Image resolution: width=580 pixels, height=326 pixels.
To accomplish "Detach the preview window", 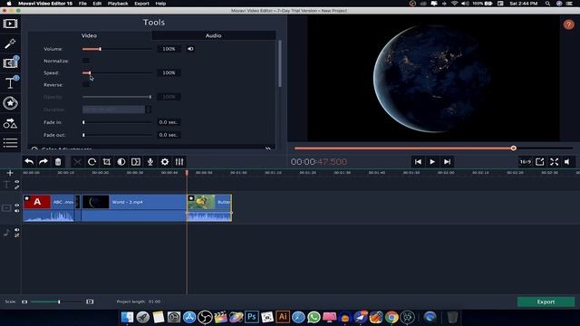I will tap(540, 162).
